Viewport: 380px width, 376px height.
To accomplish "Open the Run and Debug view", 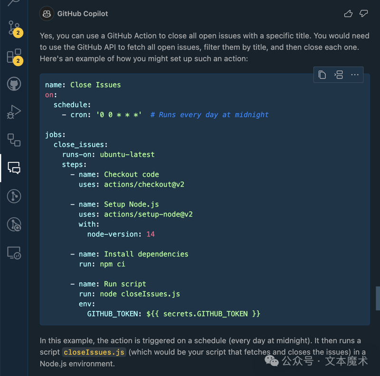I will [14, 112].
